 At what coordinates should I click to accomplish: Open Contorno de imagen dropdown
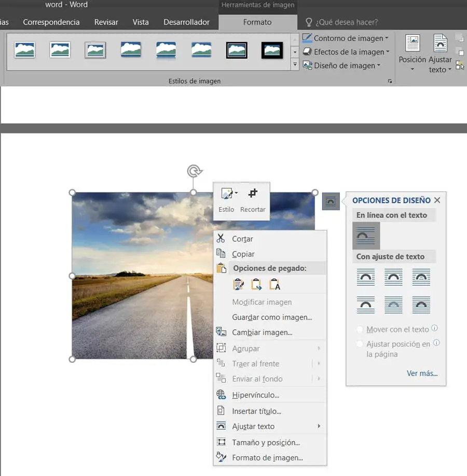345,38
